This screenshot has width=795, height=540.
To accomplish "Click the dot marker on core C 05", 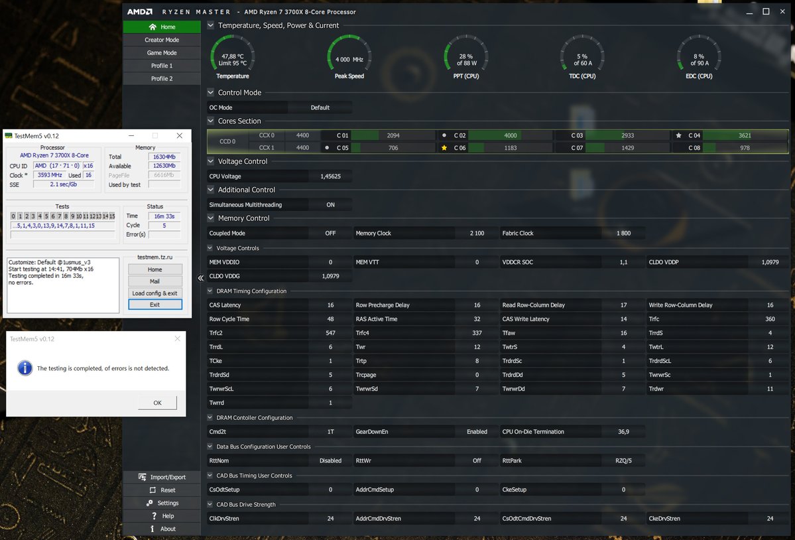I will tap(327, 148).
